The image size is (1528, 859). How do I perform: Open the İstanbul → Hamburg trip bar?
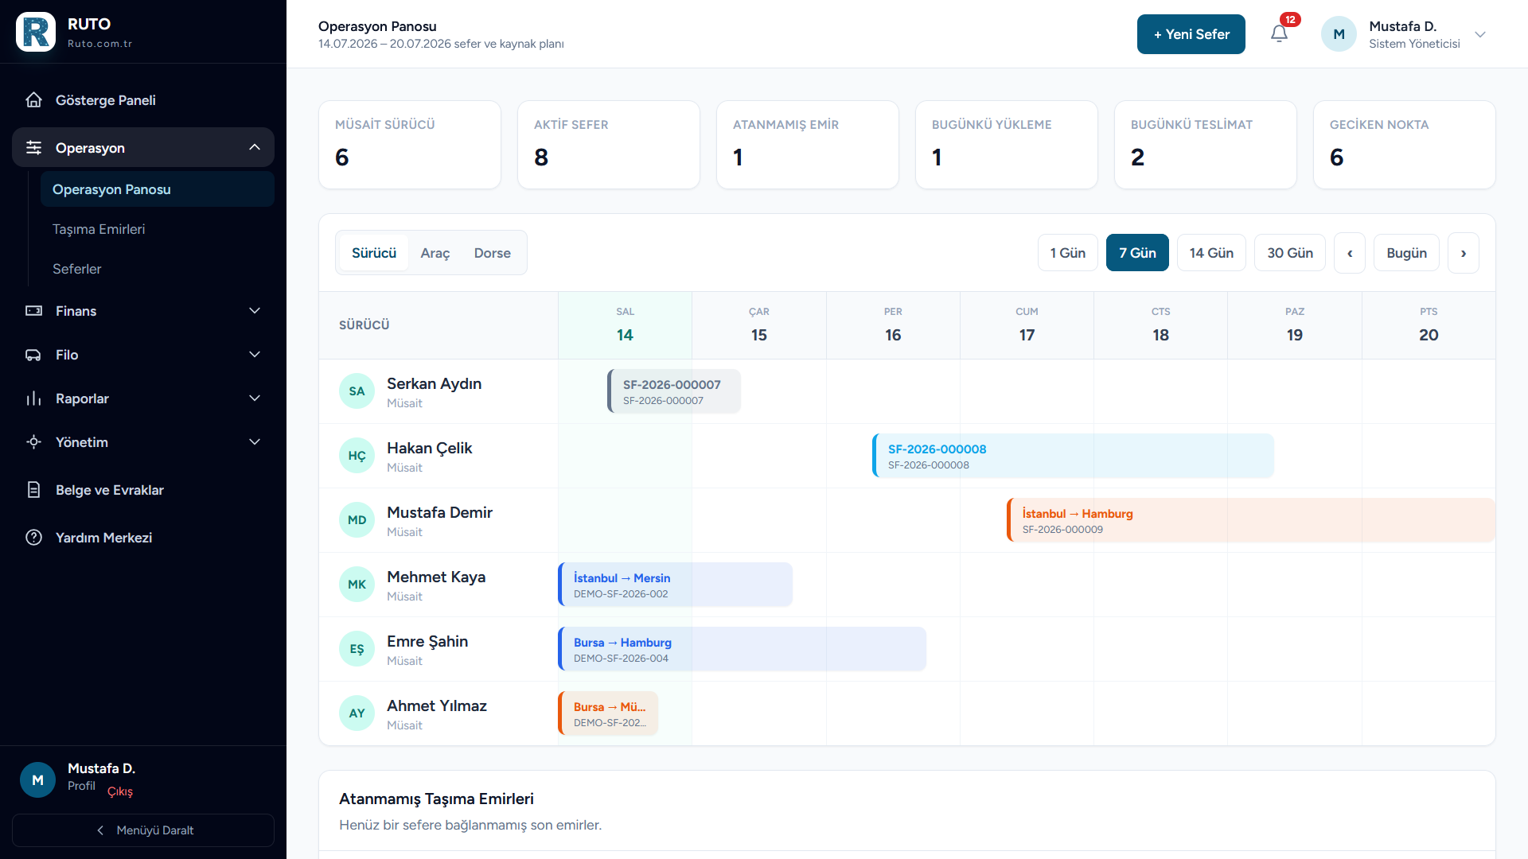1250,520
